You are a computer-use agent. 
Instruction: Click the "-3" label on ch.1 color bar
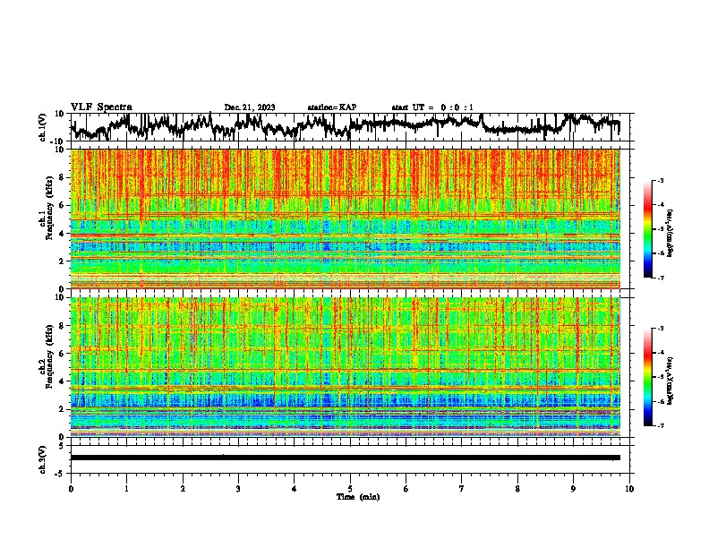(661, 180)
